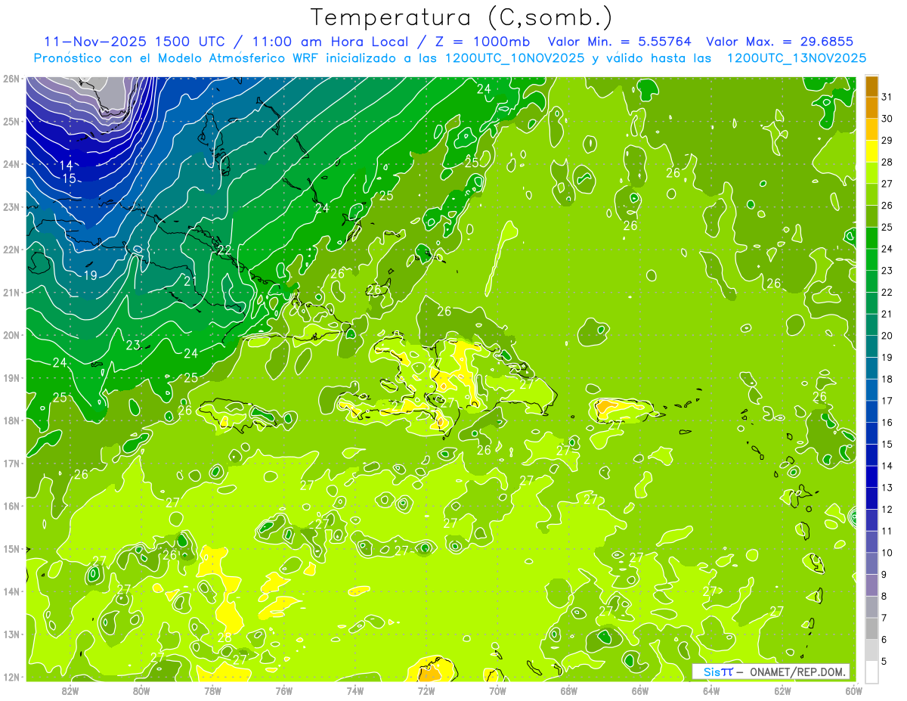The image size is (907, 701).
Task: Click the 14N latitude axis label
Action: (x=11, y=591)
